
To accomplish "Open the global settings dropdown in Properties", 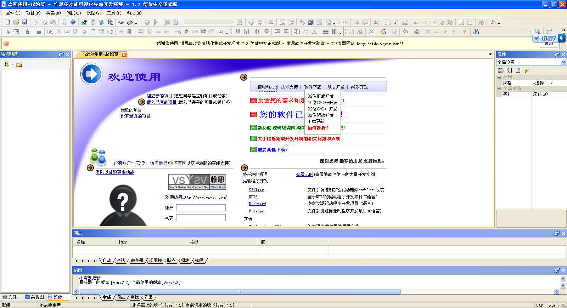I will click(x=563, y=62).
